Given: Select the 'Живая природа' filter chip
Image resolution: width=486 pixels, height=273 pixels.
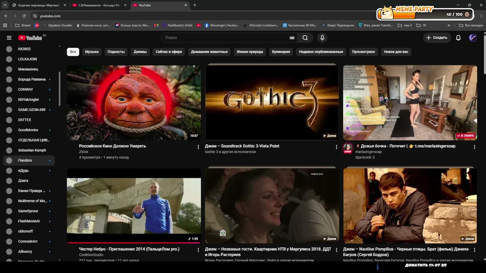Looking at the screenshot, I should [250, 52].
